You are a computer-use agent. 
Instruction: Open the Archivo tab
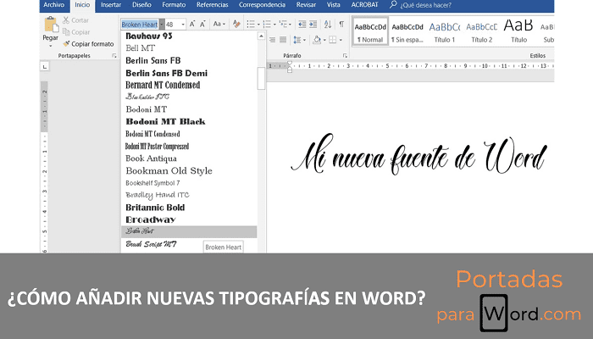tap(53, 5)
